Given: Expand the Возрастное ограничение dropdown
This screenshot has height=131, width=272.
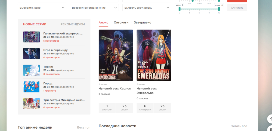Looking at the screenshot, I should click(x=94, y=8).
